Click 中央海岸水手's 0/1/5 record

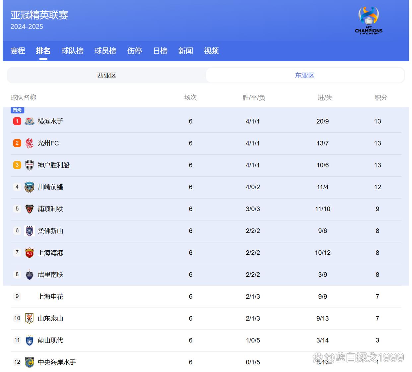(x=253, y=362)
